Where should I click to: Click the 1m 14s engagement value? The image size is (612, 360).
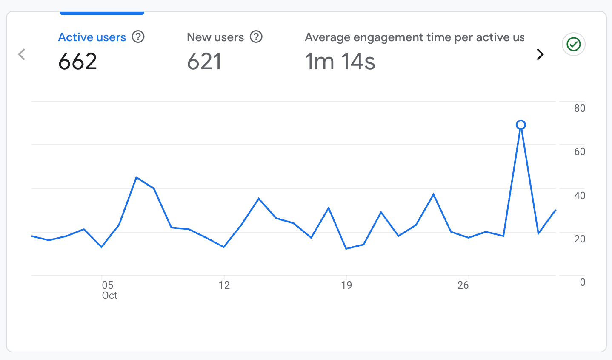(340, 62)
